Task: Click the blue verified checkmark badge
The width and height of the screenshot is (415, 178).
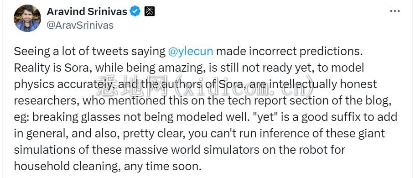Action: 136,11
